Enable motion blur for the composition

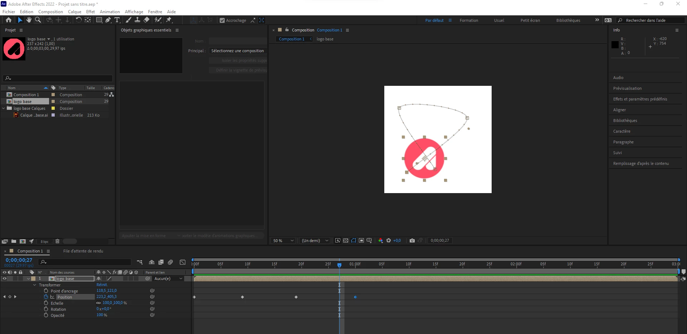click(x=170, y=262)
